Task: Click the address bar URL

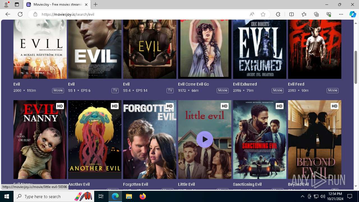Action: (x=68, y=14)
